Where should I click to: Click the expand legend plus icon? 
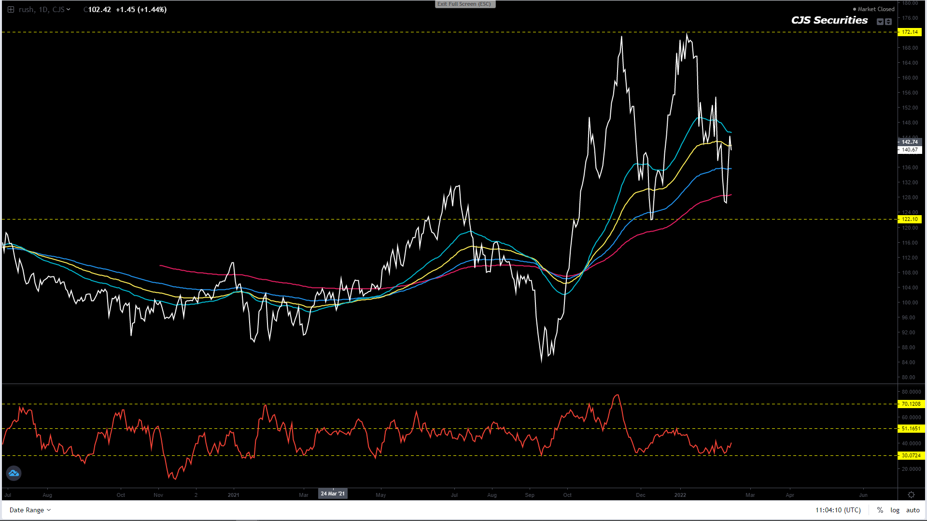point(11,9)
